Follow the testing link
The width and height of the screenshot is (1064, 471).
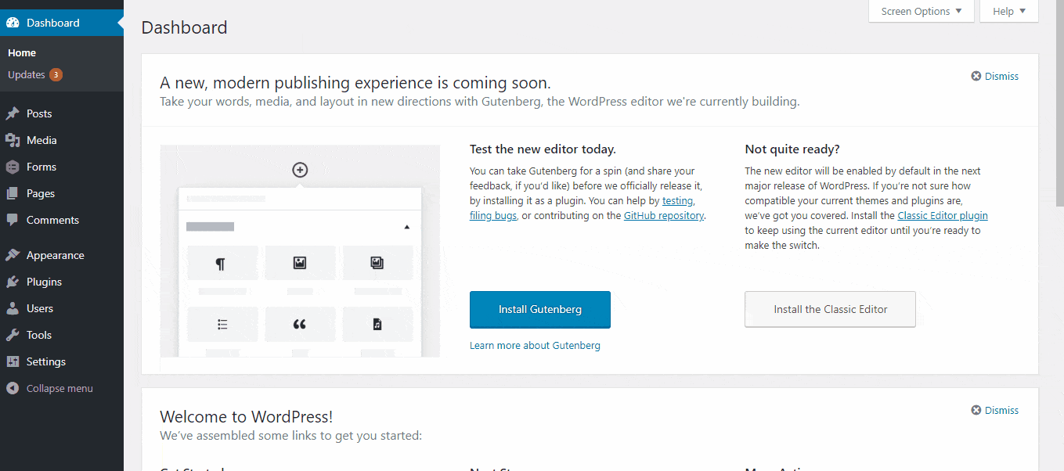tap(678, 201)
